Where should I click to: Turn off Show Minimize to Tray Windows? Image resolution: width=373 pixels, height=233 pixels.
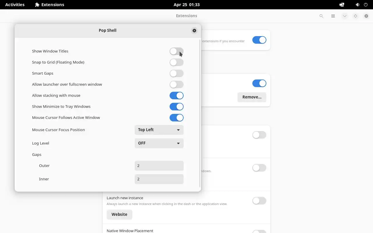click(177, 107)
